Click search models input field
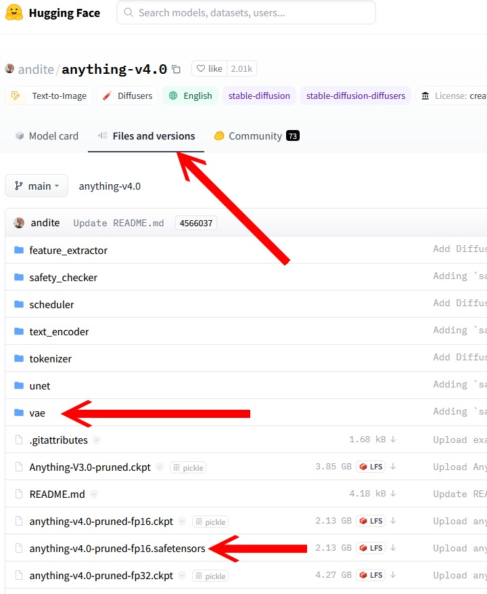The width and height of the screenshot is (487, 594). click(246, 12)
